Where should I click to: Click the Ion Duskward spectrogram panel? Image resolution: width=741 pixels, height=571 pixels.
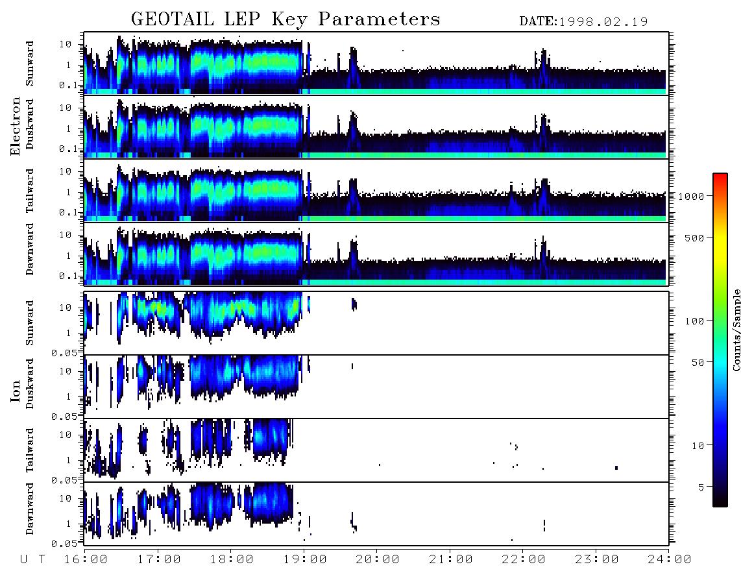click(376, 387)
